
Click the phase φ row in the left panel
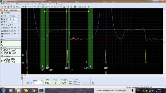point(11,36)
